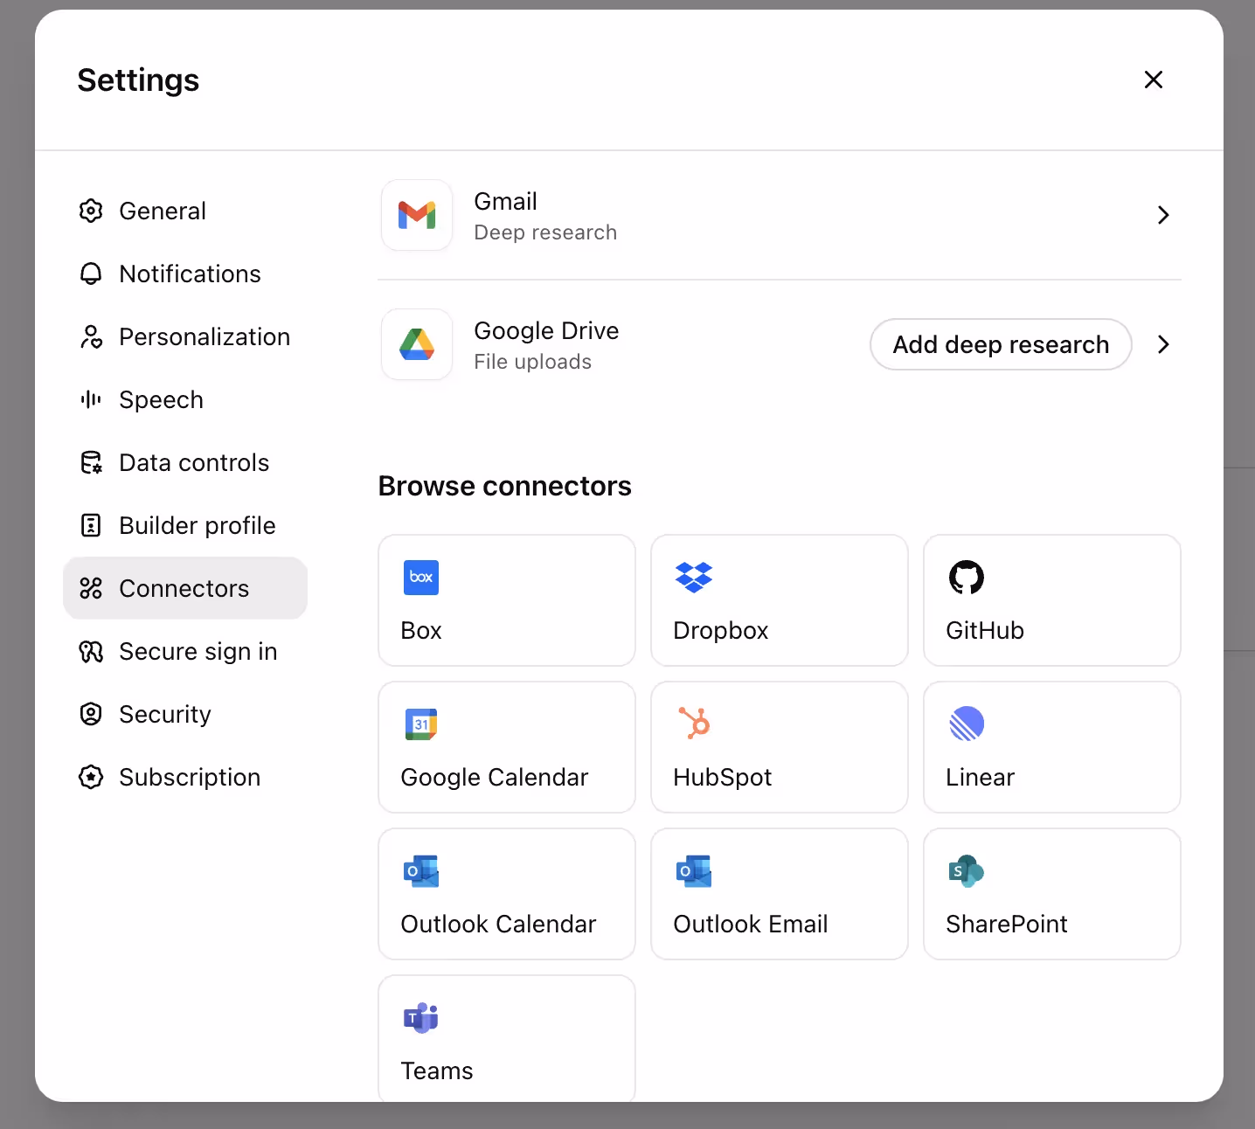Switch to Personalization settings
Image resolution: width=1255 pixels, height=1129 pixels.
[x=185, y=336]
